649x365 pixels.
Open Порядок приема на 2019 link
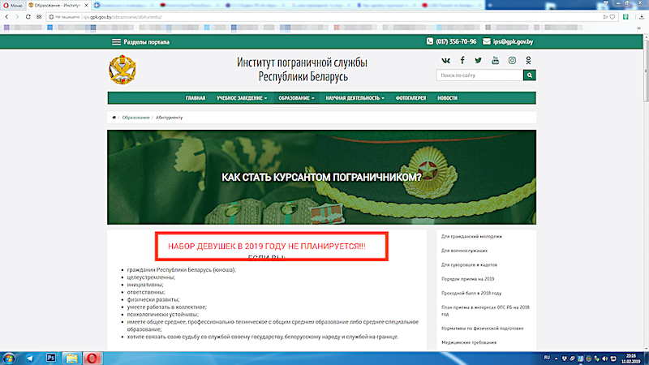click(x=468, y=279)
